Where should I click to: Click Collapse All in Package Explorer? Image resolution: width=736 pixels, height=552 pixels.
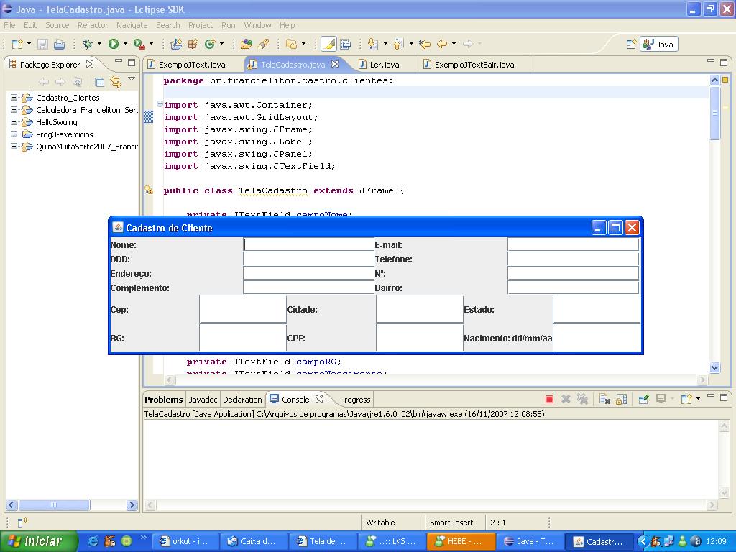pos(100,82)
